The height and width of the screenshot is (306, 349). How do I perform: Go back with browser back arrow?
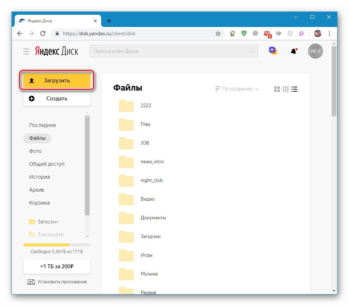20,33
